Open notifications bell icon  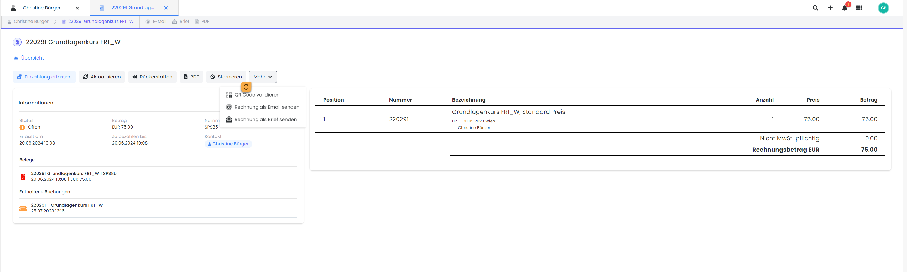pyautogui.click(x=844, y=8)
